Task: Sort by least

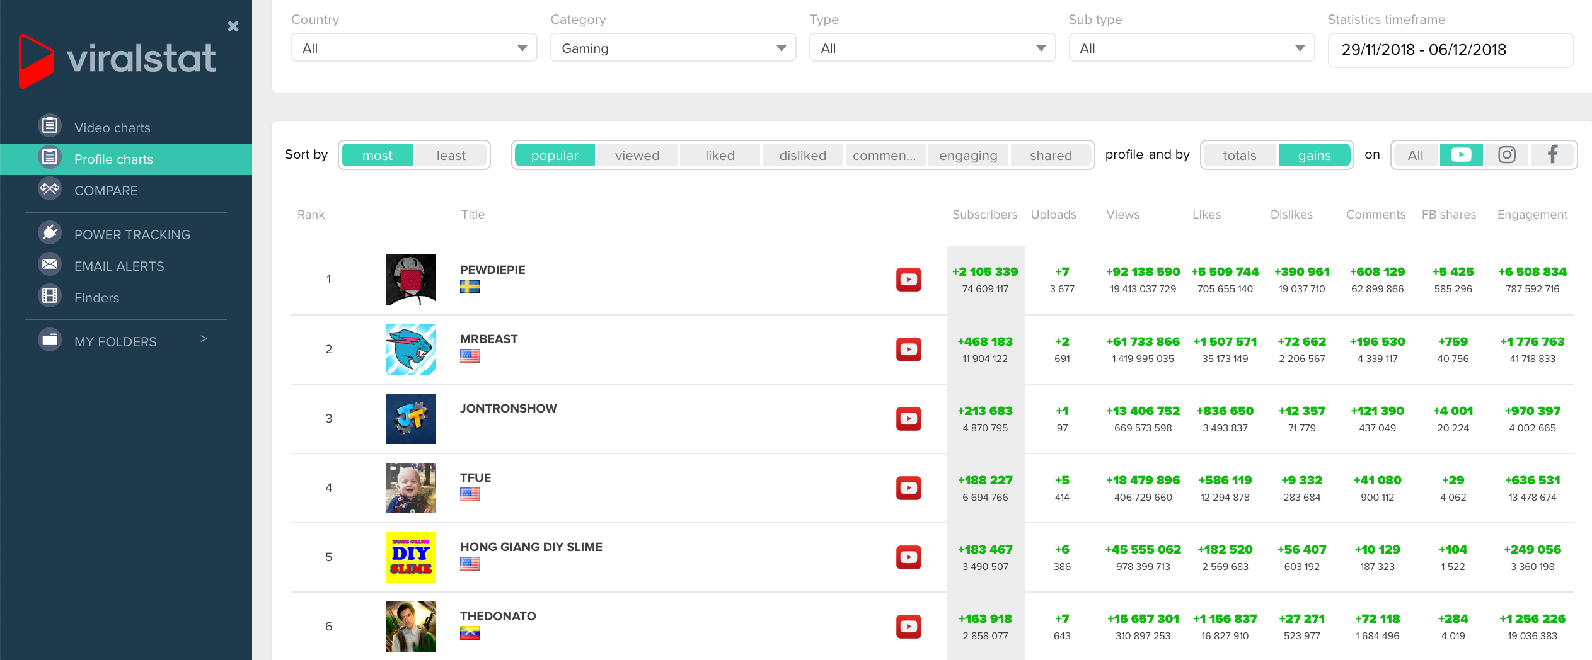Action: tap(451, 155)
